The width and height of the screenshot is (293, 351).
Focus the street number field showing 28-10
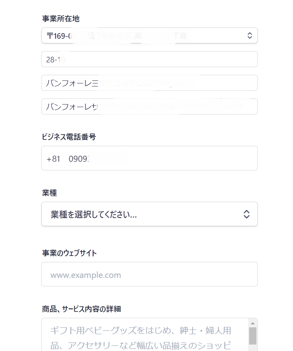coord(149,59)
